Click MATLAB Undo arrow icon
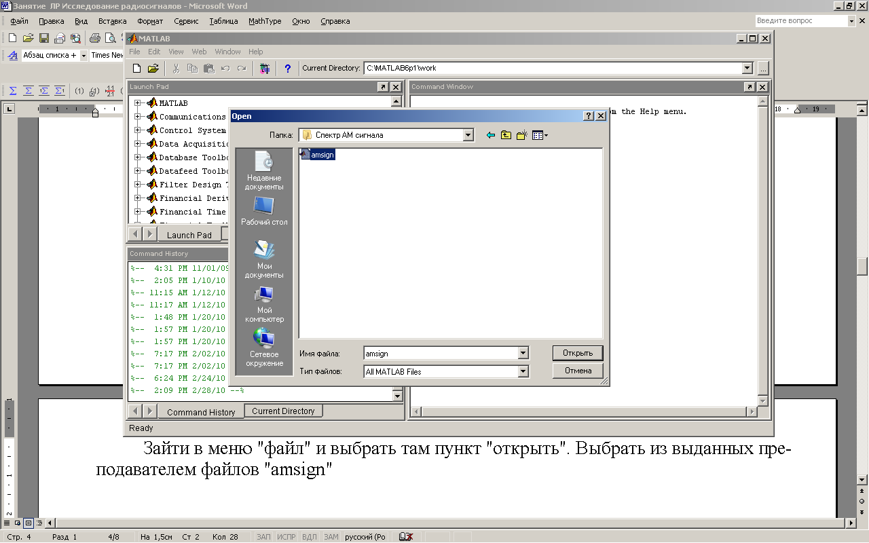The width and height of the screenshot is (869, 543). point(225,69)
